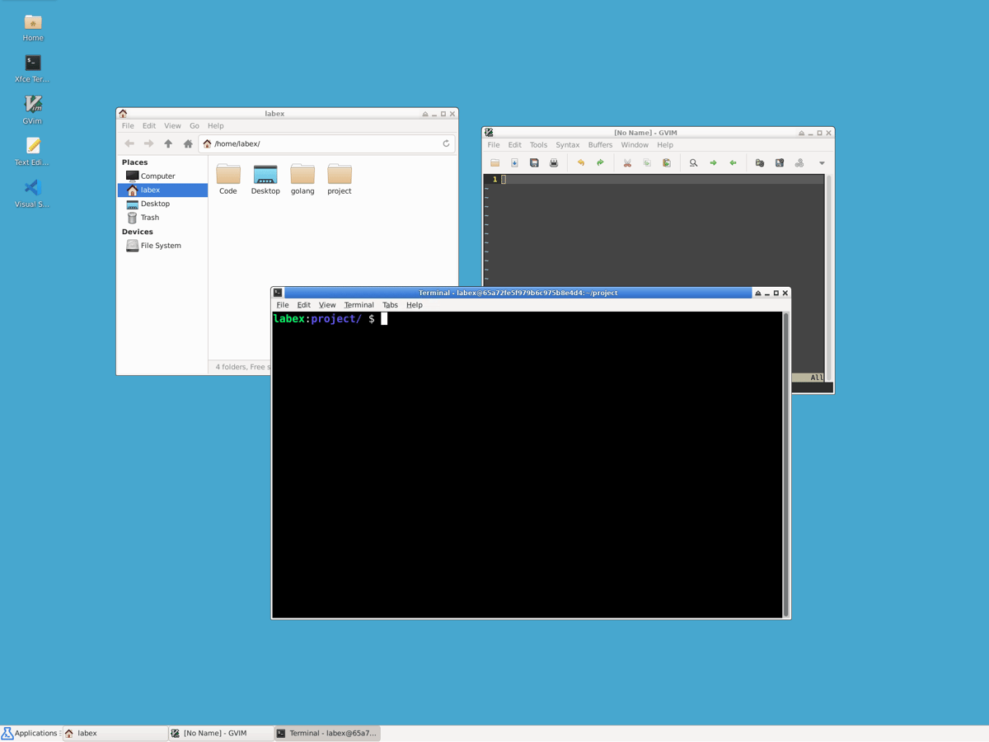
Task: Click the location path input field
Action: [x=330, y=143]
